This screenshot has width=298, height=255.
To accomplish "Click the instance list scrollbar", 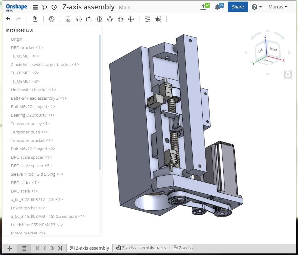I will (x=100, y=102).
